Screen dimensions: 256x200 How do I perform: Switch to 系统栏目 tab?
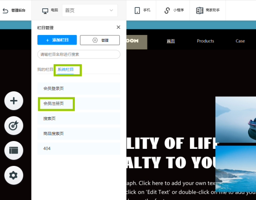pyautogui.click(x=66, y=70)
